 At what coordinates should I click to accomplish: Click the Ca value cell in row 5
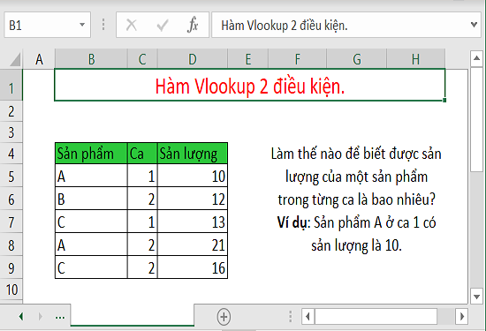pos(142,176)
